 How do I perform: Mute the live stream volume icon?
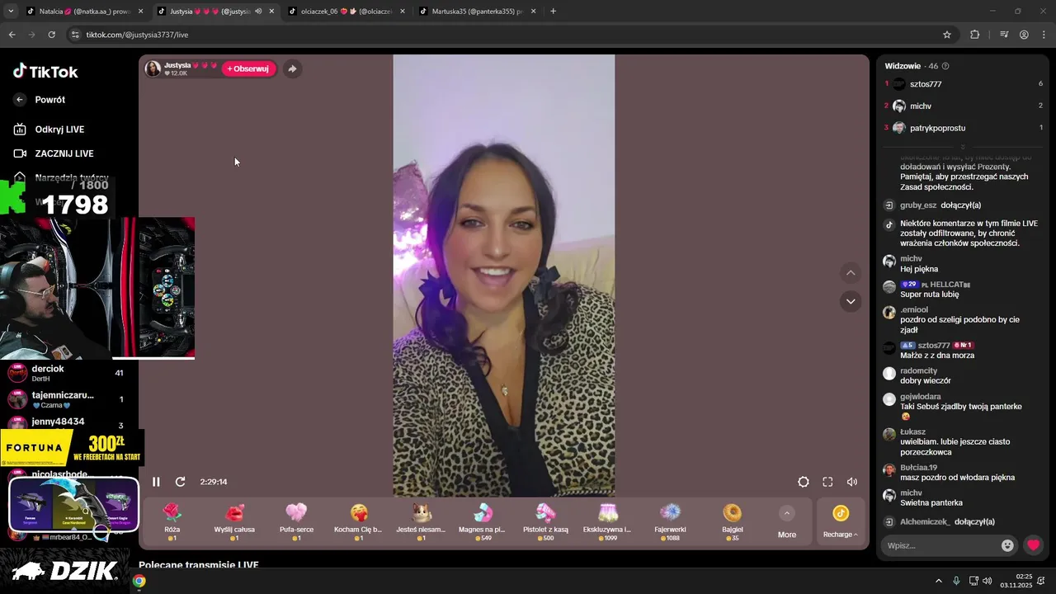point(852,482)
